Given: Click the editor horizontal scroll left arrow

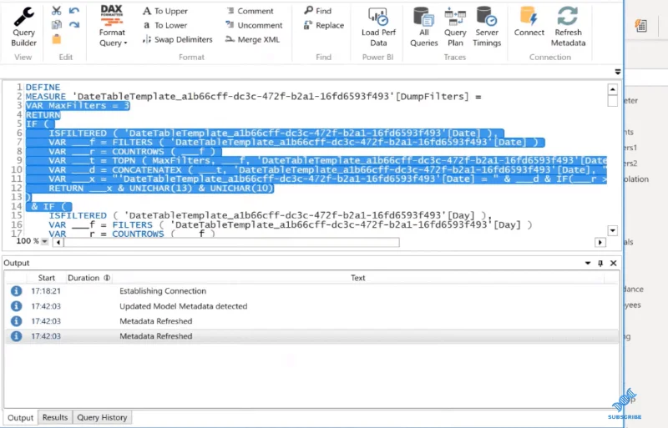Looking at the screenshot, I should click(x=58, y=242).
